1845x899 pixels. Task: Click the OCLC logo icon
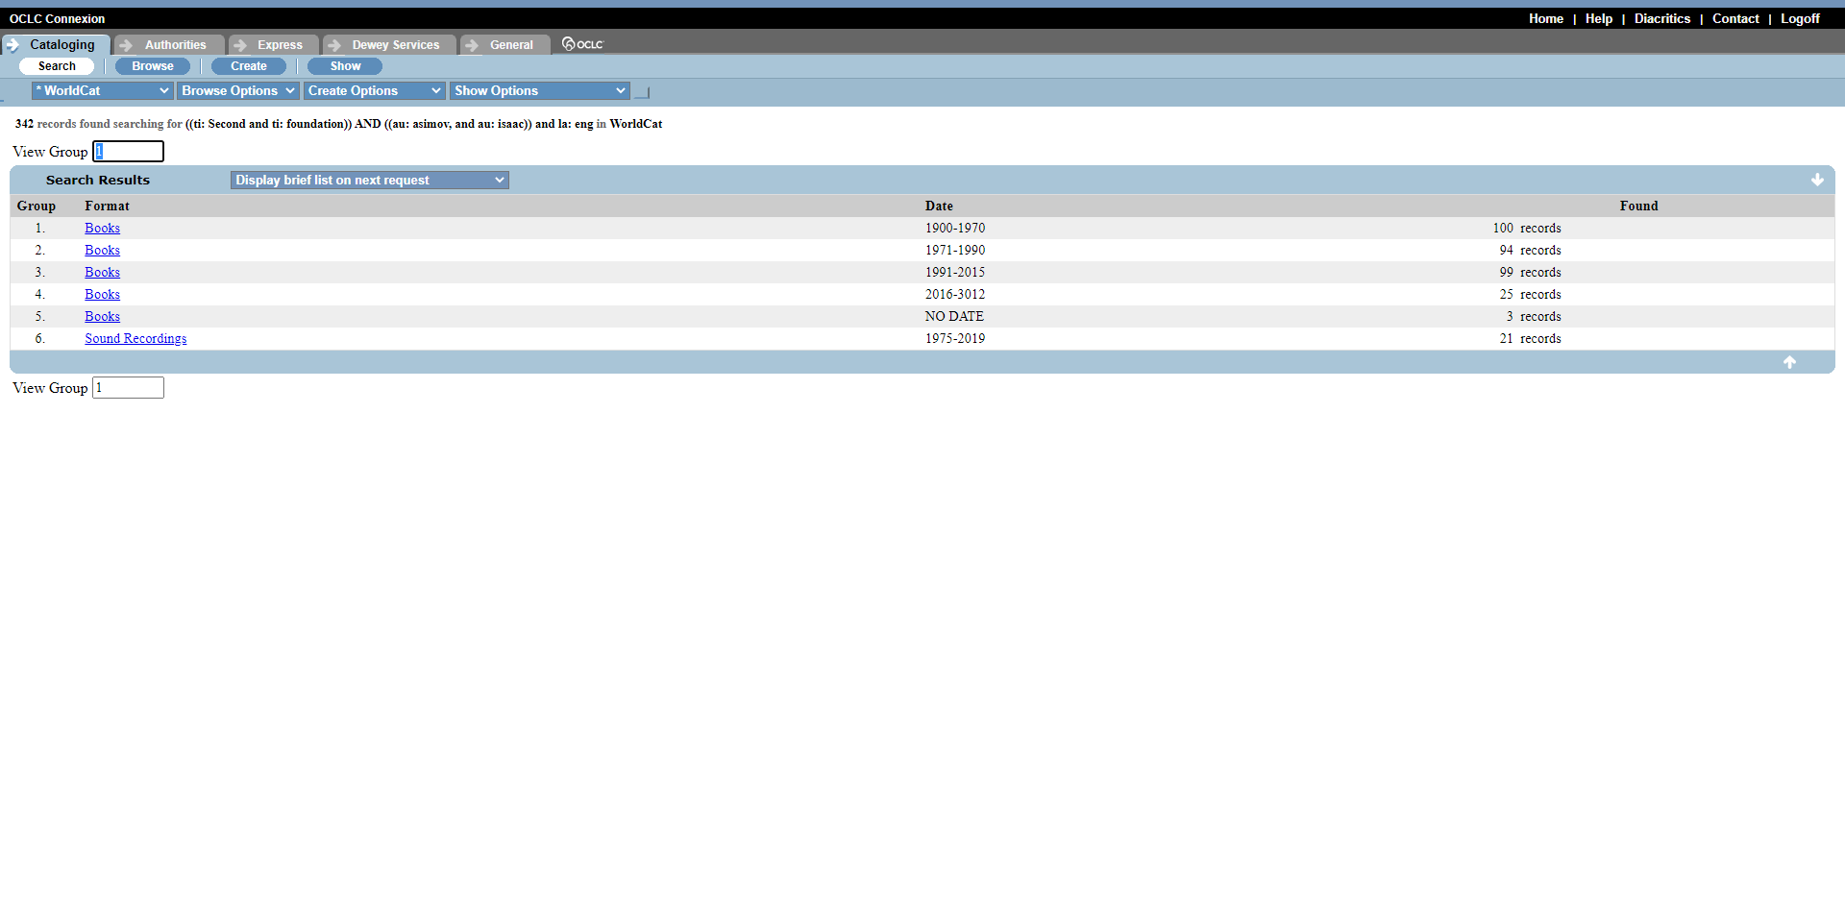(582, 44)
